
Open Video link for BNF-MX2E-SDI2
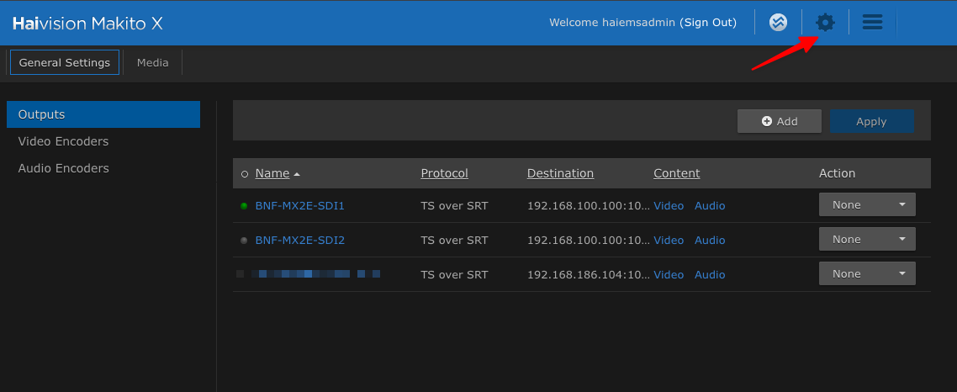click(669, 240)
